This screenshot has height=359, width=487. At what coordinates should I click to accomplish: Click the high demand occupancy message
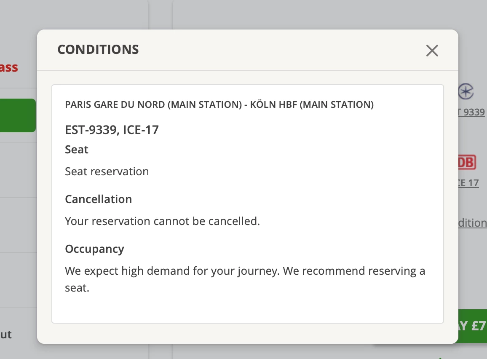pos(245,271)
